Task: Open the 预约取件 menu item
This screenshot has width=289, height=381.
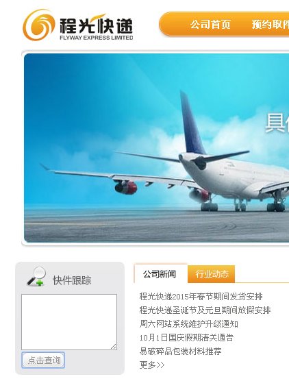Action: [271, 25]
